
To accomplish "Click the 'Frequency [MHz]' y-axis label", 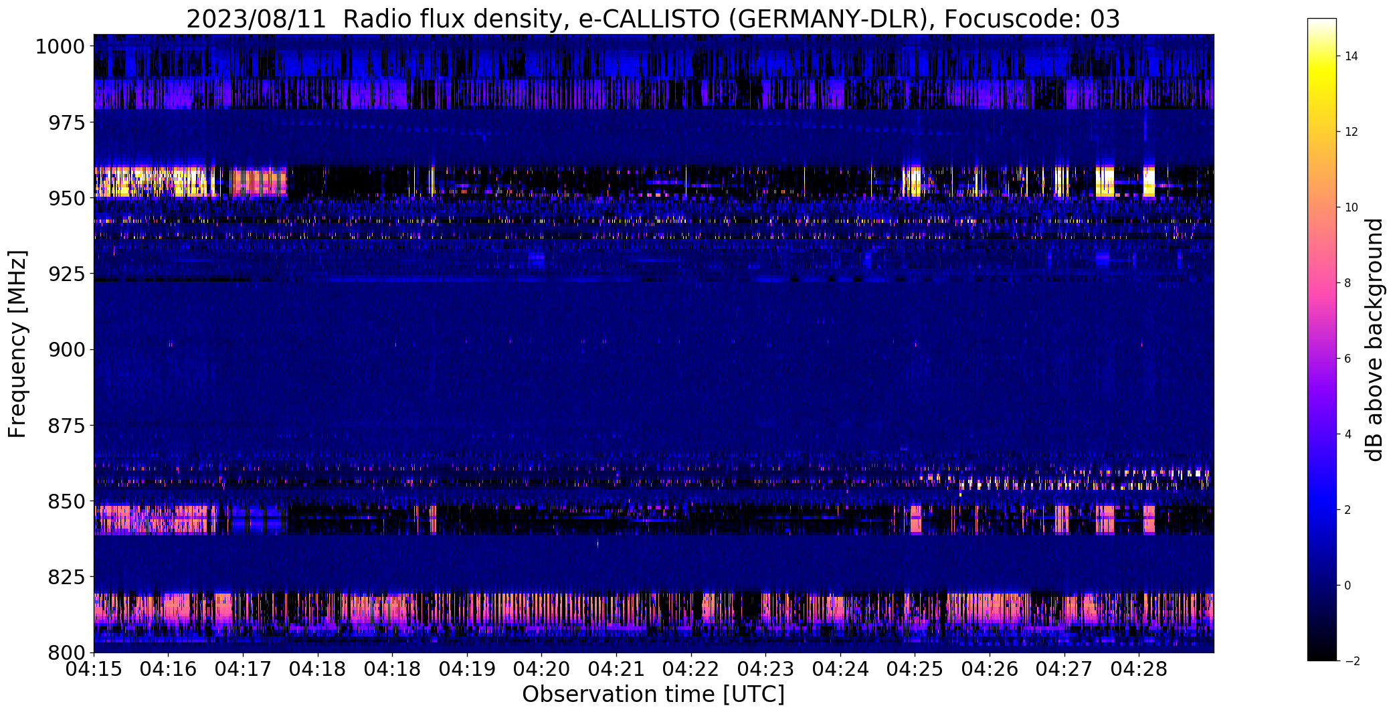I will point(17,344).
